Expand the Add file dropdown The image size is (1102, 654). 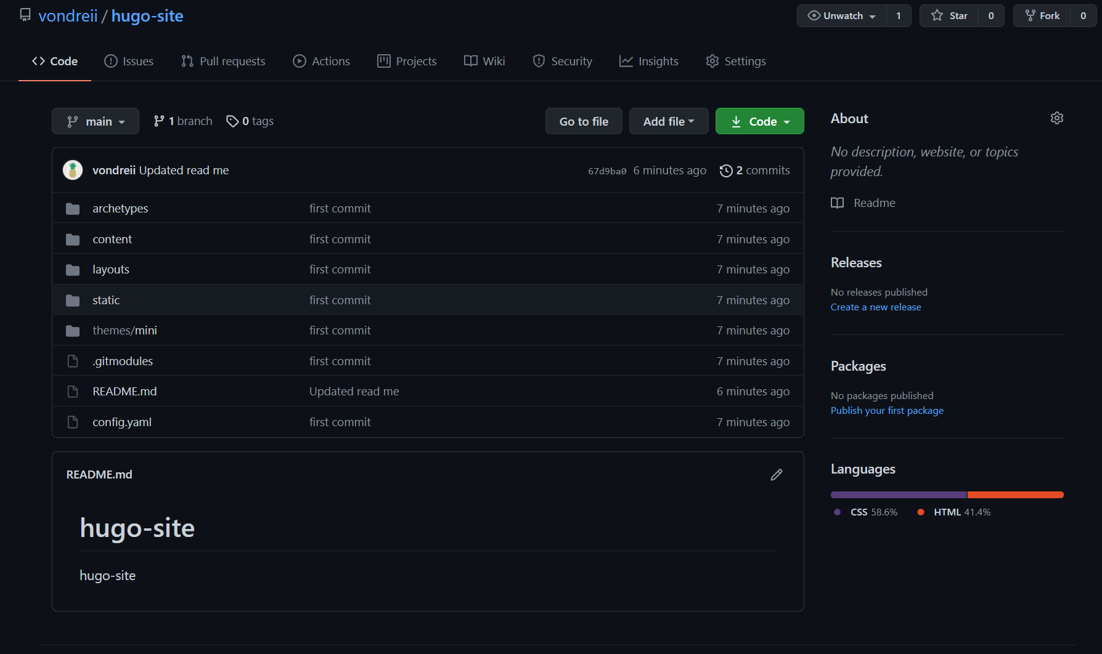668,121
